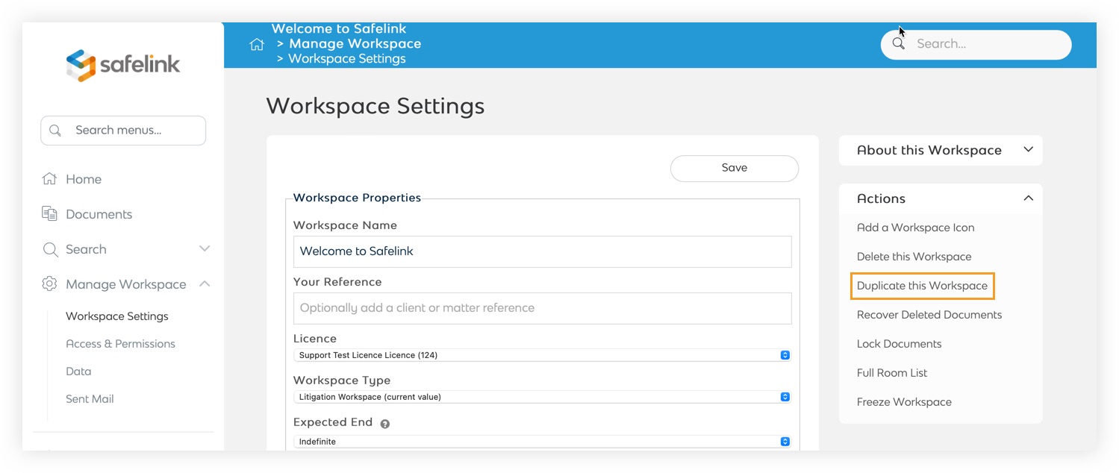Click the Workspace Name input field
Image resolution: width=1119 pixels, height=473 pixels.
(x=542, y=251)
